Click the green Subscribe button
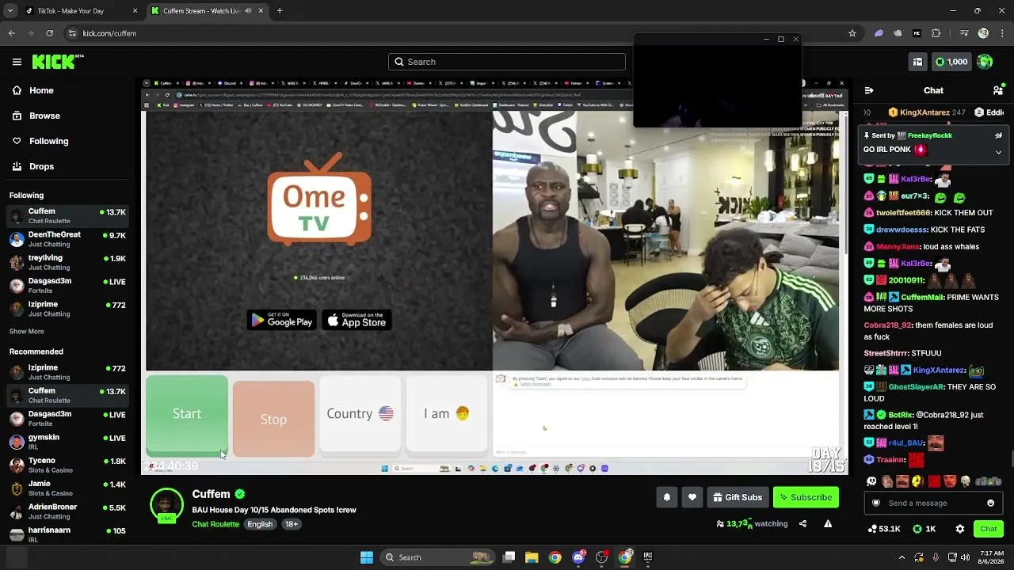 [806, 497]
